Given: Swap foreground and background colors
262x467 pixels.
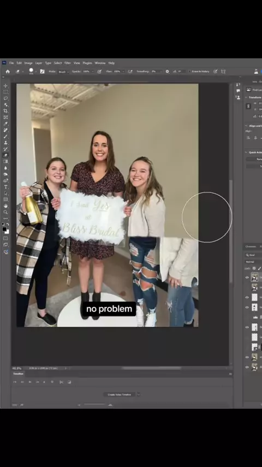Looking at the screenshot, I should point(8,224).
